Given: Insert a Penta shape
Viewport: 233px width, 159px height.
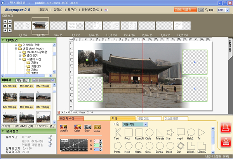Looking at the screenshot, I should click(118, 147).
